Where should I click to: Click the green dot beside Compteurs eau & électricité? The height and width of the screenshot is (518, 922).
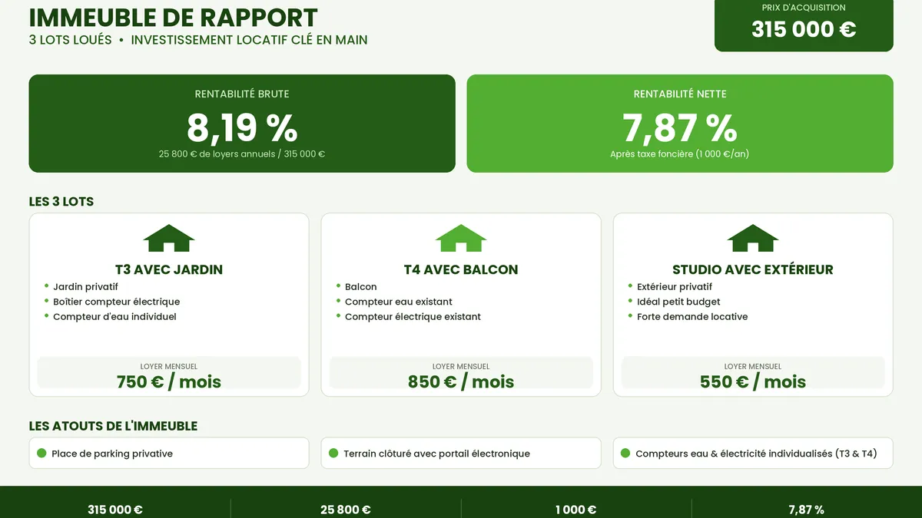click(x=625, y=454)
